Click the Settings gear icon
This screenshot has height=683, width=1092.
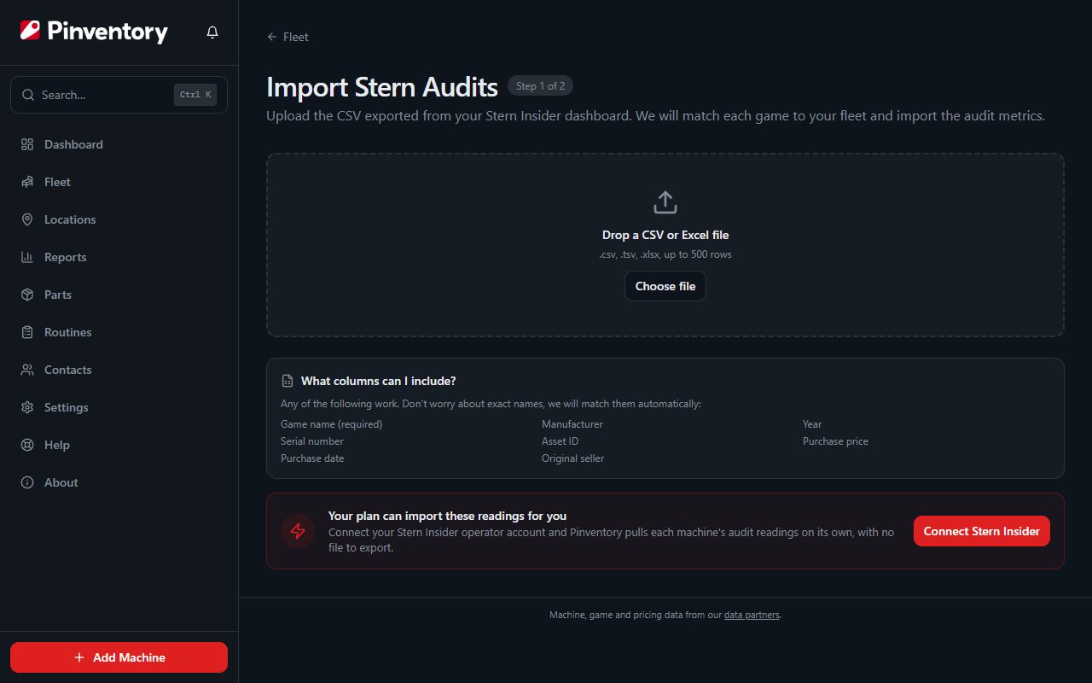(x=27, y=407)
